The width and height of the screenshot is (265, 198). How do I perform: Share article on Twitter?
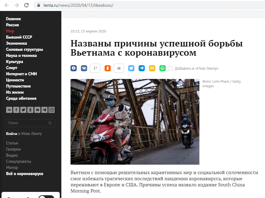click(131, 68)
